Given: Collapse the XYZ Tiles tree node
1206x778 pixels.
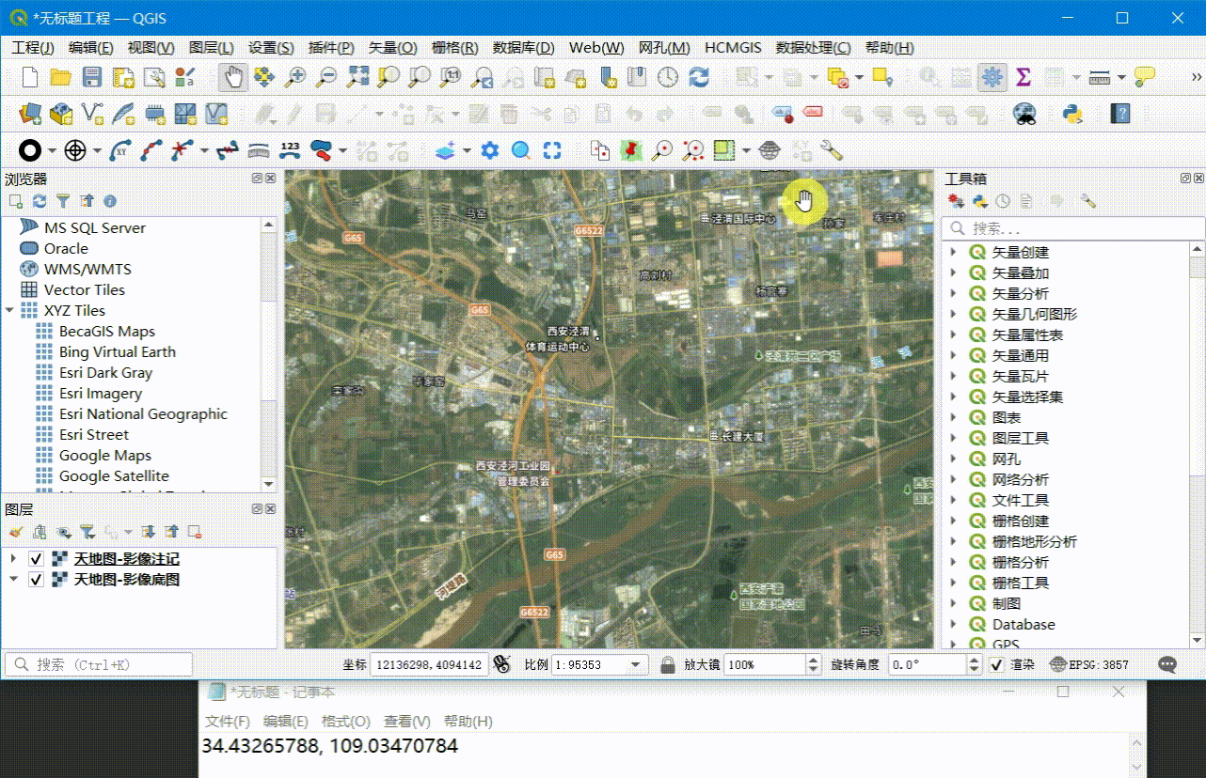Looking at the screenshot, I should pos(9,310).
